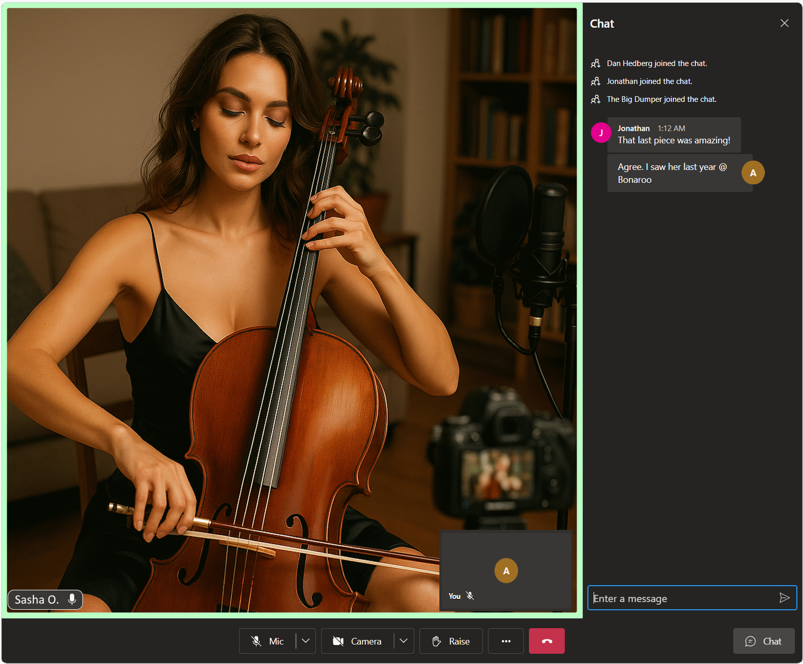Image resolution: width=803 pixels, height=664 pixels.
Task: Expand the Mic options dropdown arrow
Action: [306, 641]
